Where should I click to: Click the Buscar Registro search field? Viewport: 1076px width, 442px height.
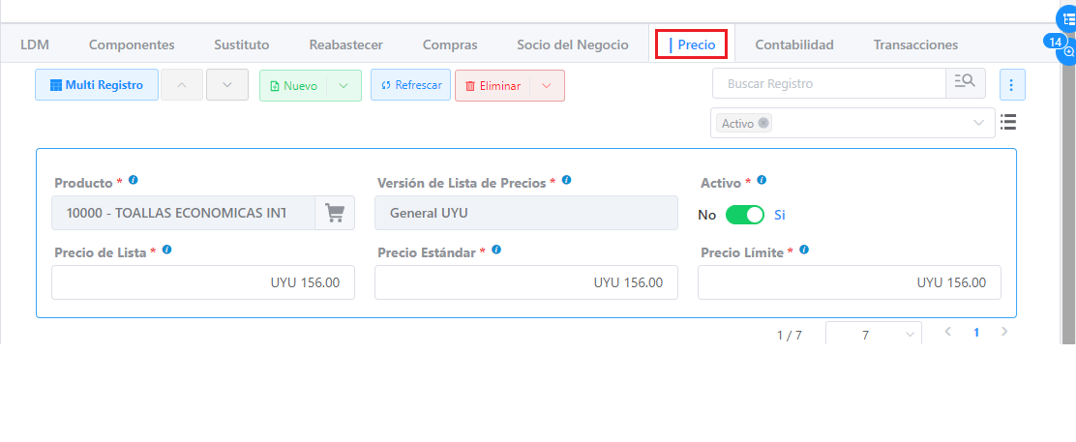pyautogui.click(x=829, y=84)
